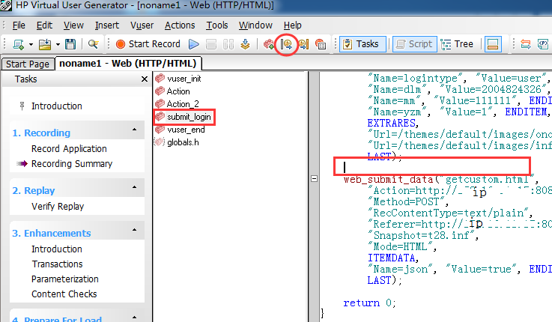Click the Stop replay toolbar icon
This screenshot has height=322, width=552.
211,44
